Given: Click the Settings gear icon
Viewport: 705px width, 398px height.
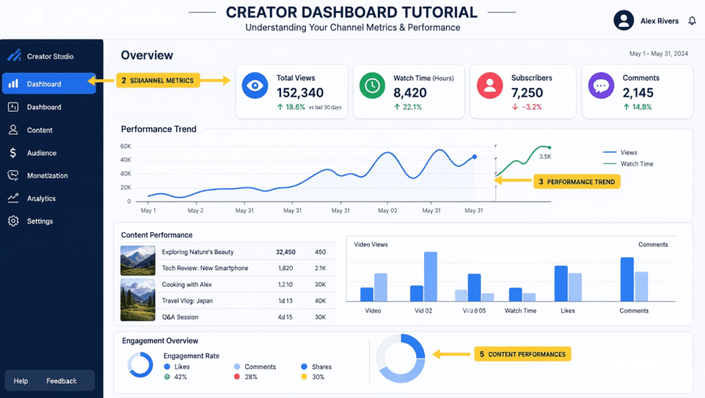Looking at the screenshot, I should [13, 221].
